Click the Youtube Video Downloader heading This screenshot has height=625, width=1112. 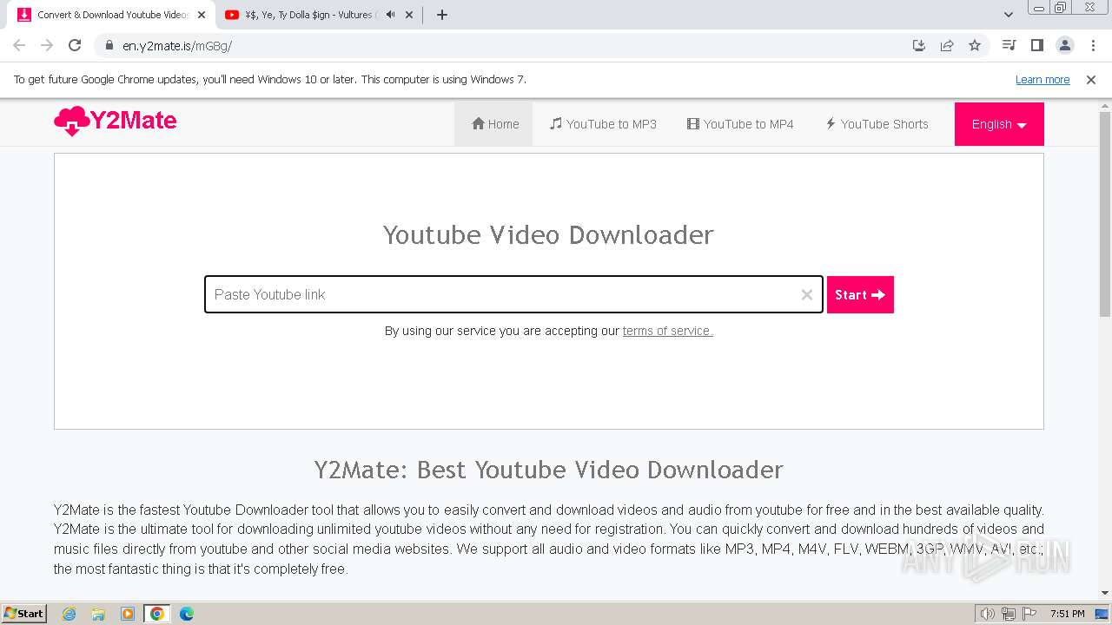click(x=548, y=234)
